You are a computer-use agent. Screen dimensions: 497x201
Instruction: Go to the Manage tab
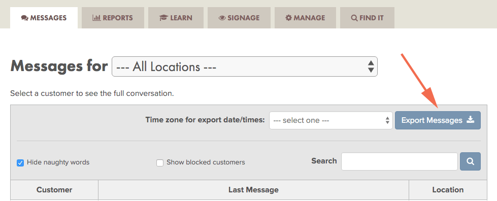(x=305, y=18)
